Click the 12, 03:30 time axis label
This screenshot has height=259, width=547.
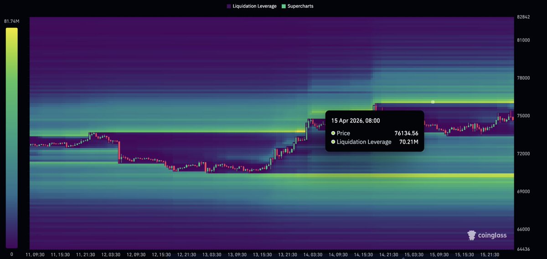coord(110,254)
